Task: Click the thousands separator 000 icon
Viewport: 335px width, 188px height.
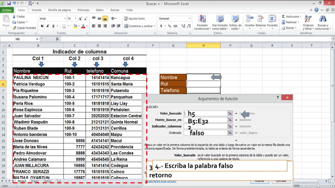Action: [175, 26]
